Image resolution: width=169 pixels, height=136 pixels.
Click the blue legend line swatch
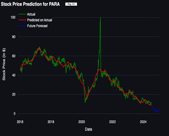(x=22, y=26)
